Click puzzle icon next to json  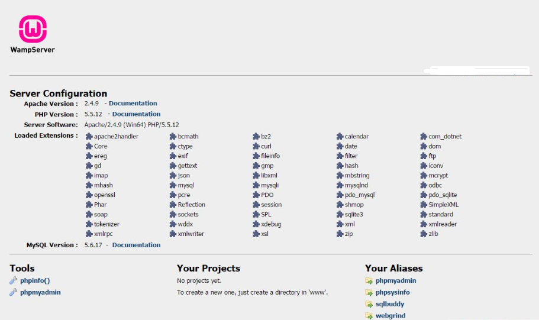173,175
